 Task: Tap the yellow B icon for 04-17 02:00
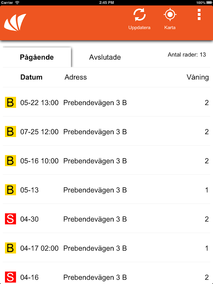[10, 248]
